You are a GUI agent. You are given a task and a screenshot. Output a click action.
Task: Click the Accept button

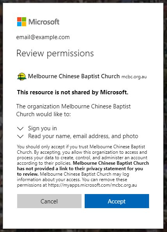click(x=117, y=201)
